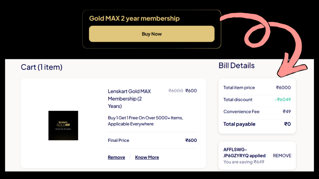Viewport: 319px width, 179px height.
Task: Open the Bill Details section
Action: click(x=237, y=66)
